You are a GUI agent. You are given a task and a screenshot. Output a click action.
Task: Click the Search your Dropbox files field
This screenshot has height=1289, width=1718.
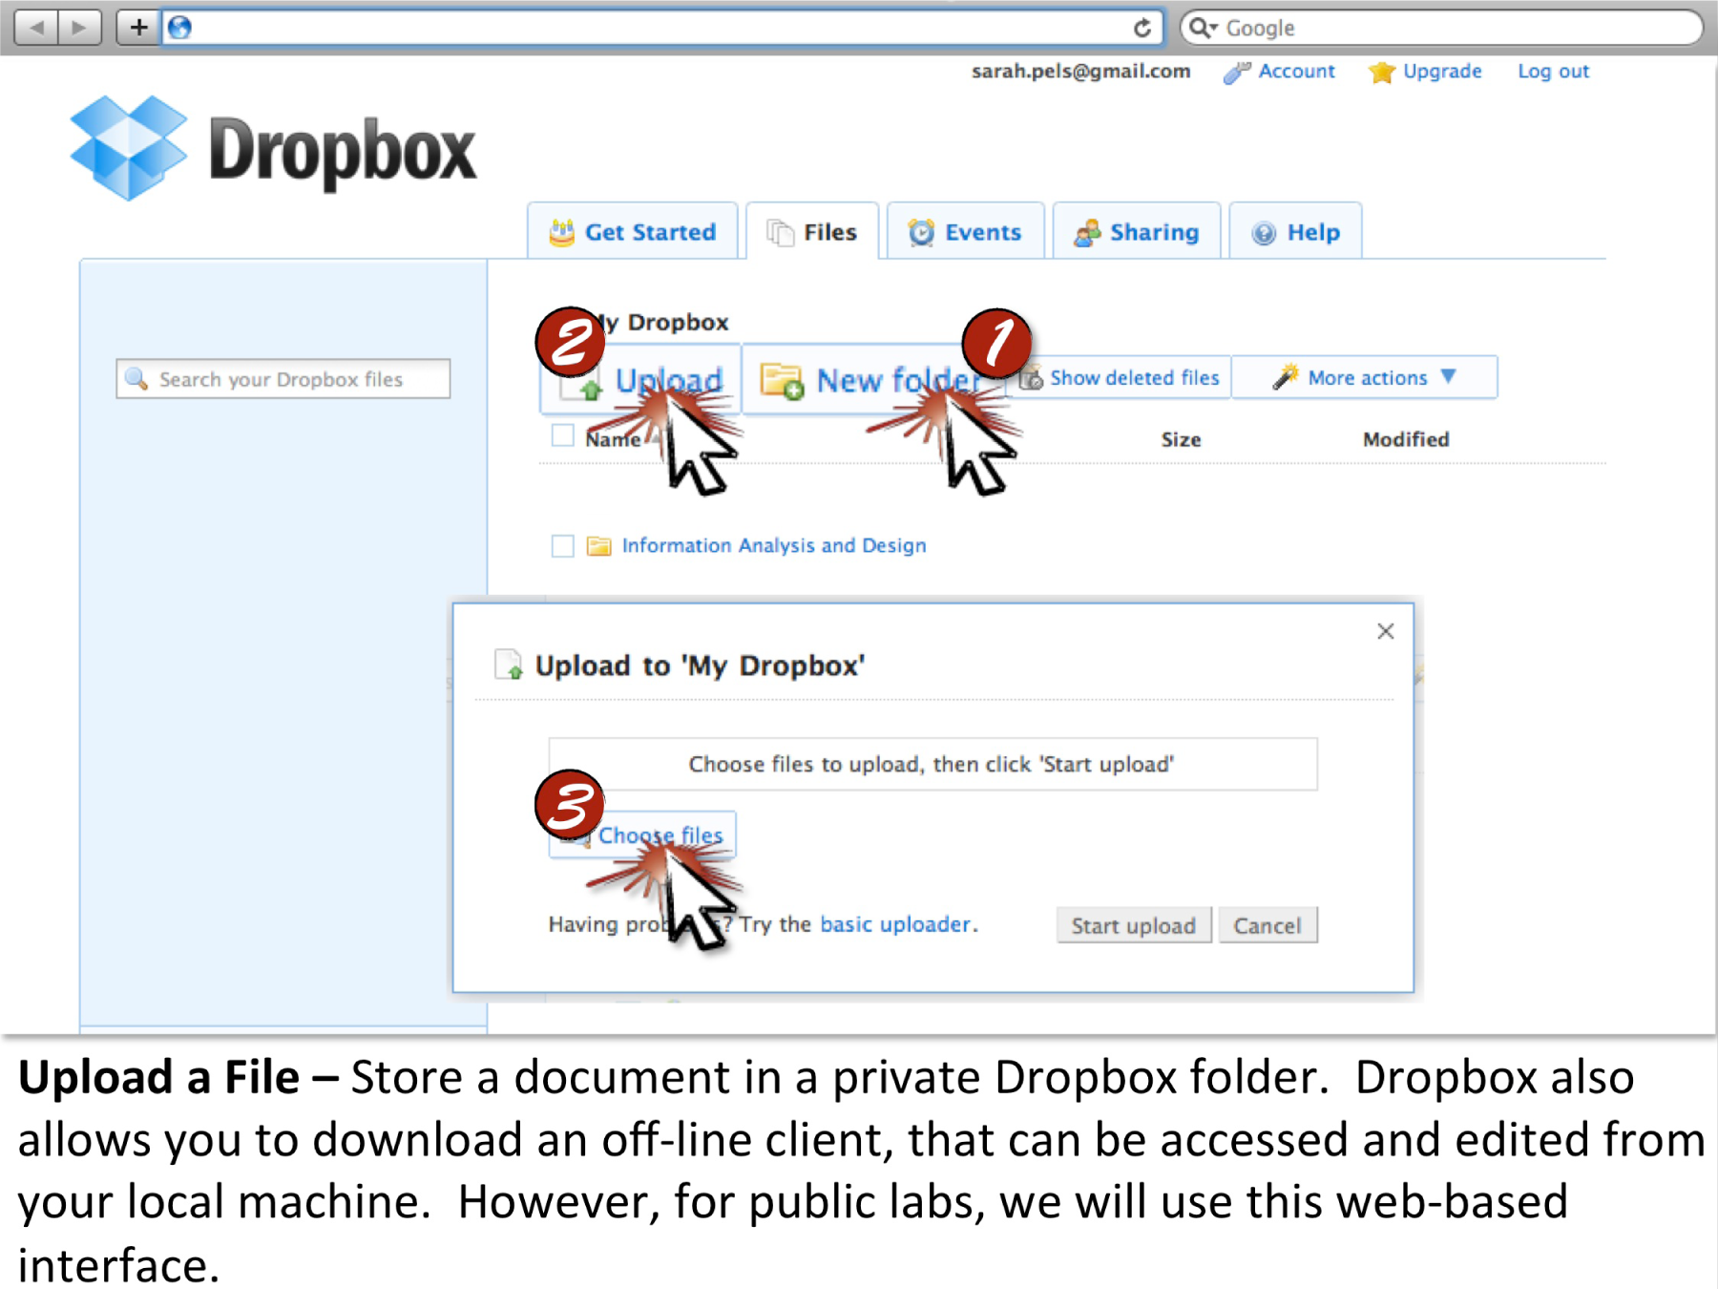(x=283, y=379)
